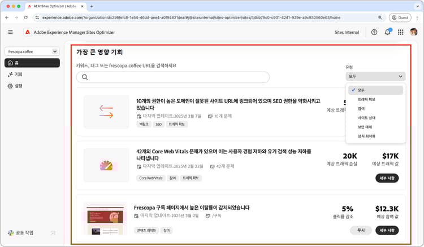Click the calendar icon on the backlink card
This screenshot has width=424, height=247.
point(139,116)
